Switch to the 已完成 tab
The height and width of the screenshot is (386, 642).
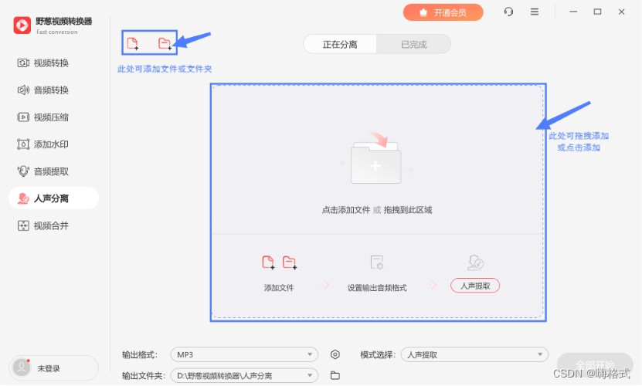click(x=413, y=44)
